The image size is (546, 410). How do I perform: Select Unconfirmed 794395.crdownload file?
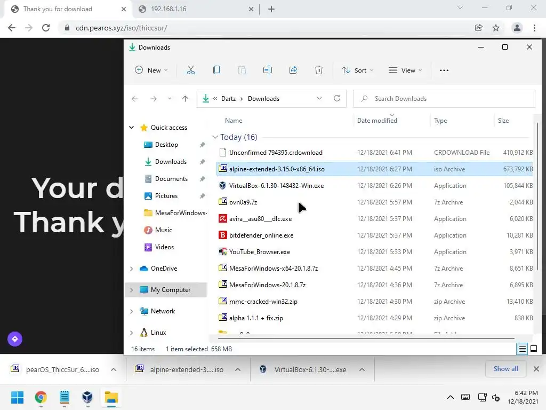(x=375, y=153)
